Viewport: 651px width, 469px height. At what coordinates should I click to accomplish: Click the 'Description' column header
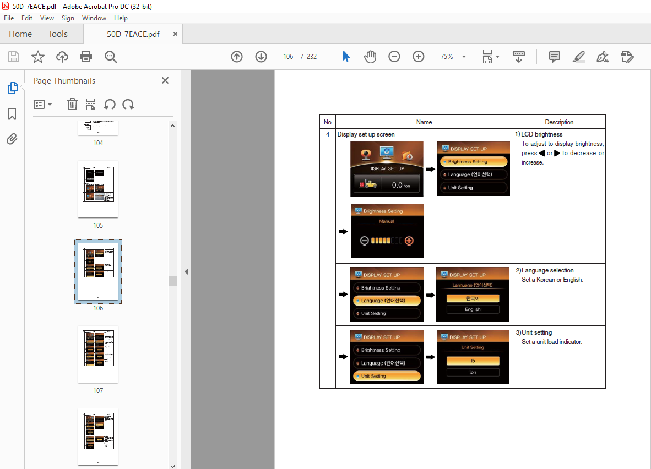tap(559, 122)
